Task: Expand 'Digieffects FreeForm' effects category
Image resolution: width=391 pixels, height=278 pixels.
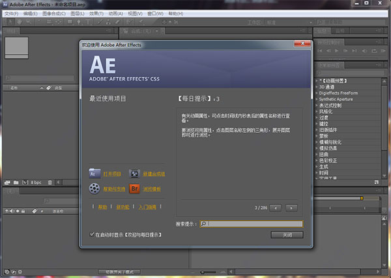Action: pos(317,93)
